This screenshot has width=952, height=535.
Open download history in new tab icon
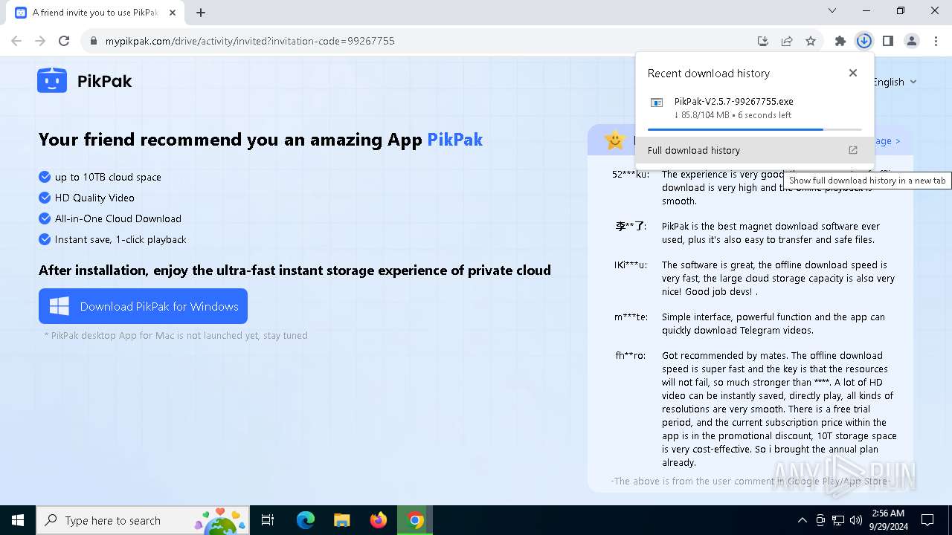[853, 150]
